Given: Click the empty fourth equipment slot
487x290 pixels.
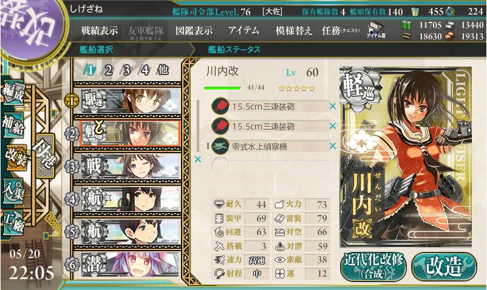Looking at the screenshot, I should (270, 166).
